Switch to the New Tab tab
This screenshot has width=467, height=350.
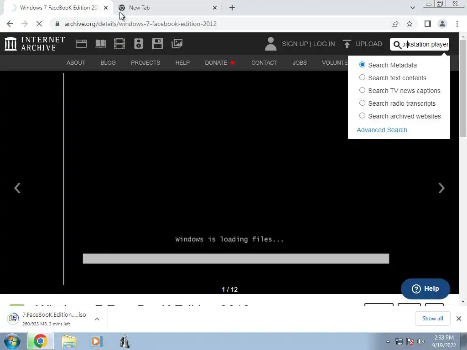coord(168,8)
